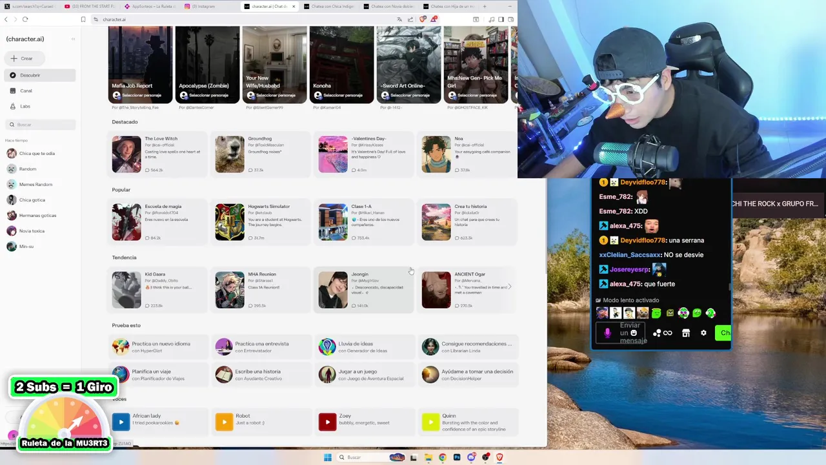Viewport: 826px width, 465px height.
Task: Choose Consigue recomendaciones prompt
Action: [x=468, y=347]
